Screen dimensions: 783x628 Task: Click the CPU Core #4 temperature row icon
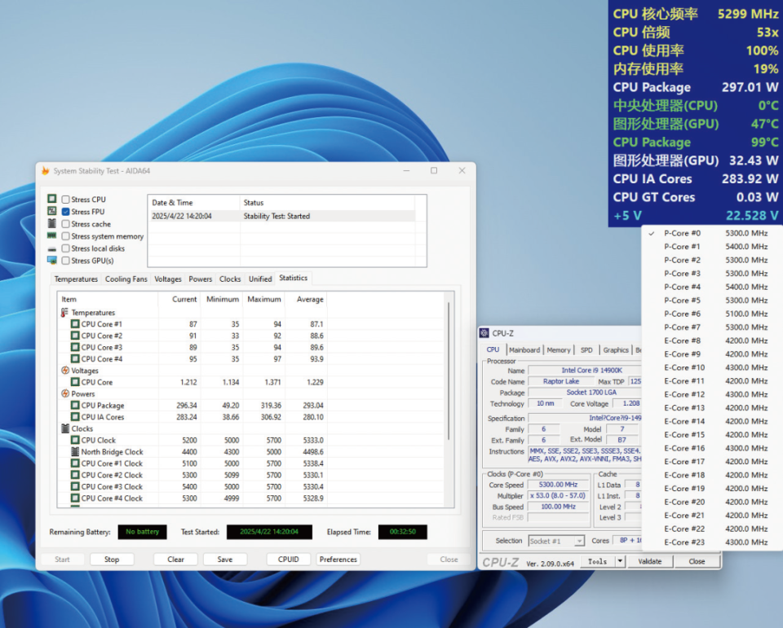coord(75,359)
